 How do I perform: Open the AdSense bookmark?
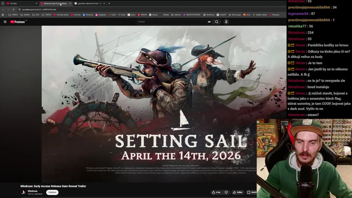(176, 15)
